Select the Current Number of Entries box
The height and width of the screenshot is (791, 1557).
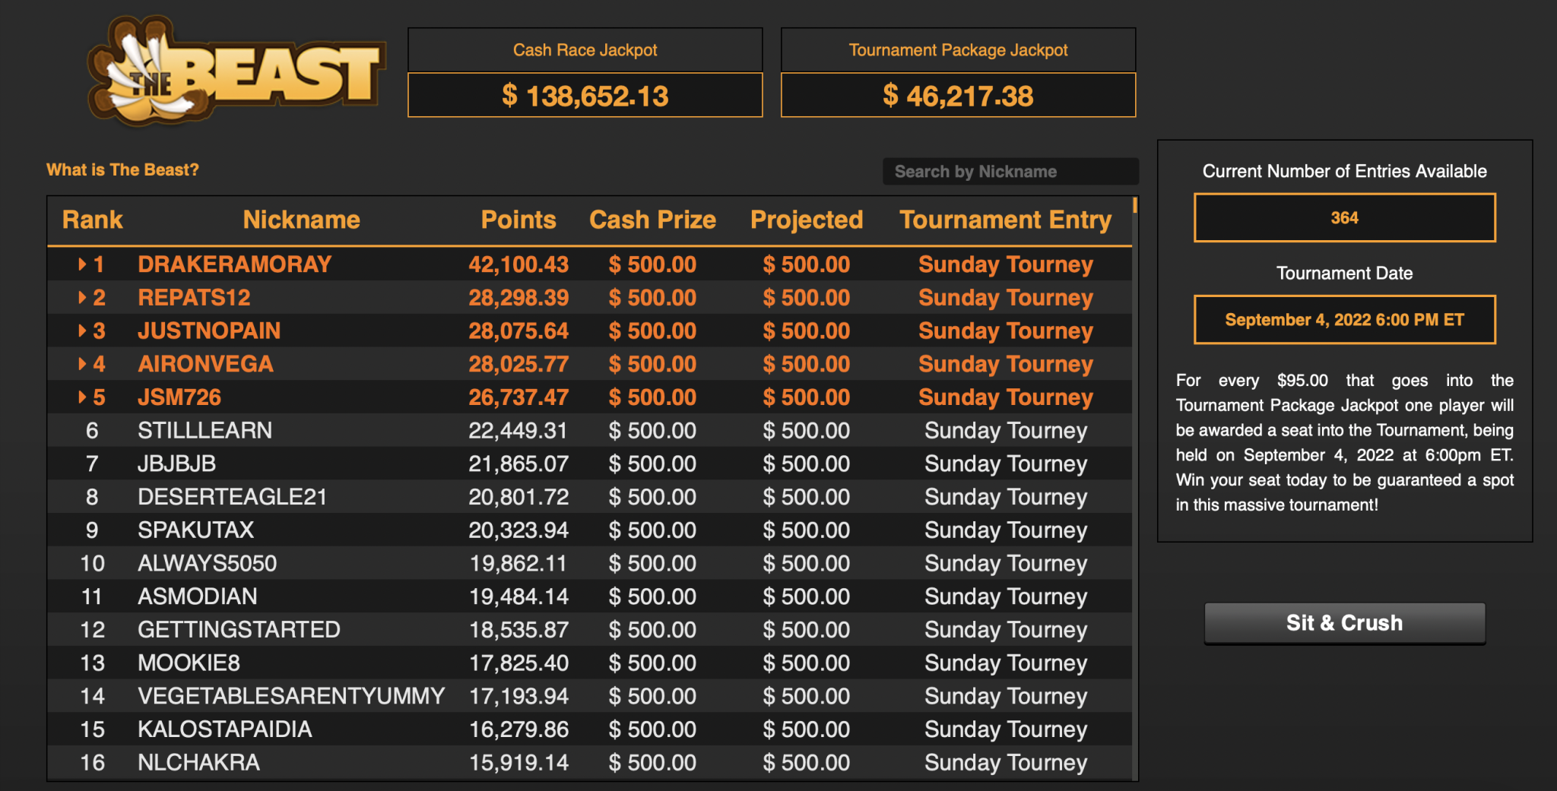(1344, 217)
